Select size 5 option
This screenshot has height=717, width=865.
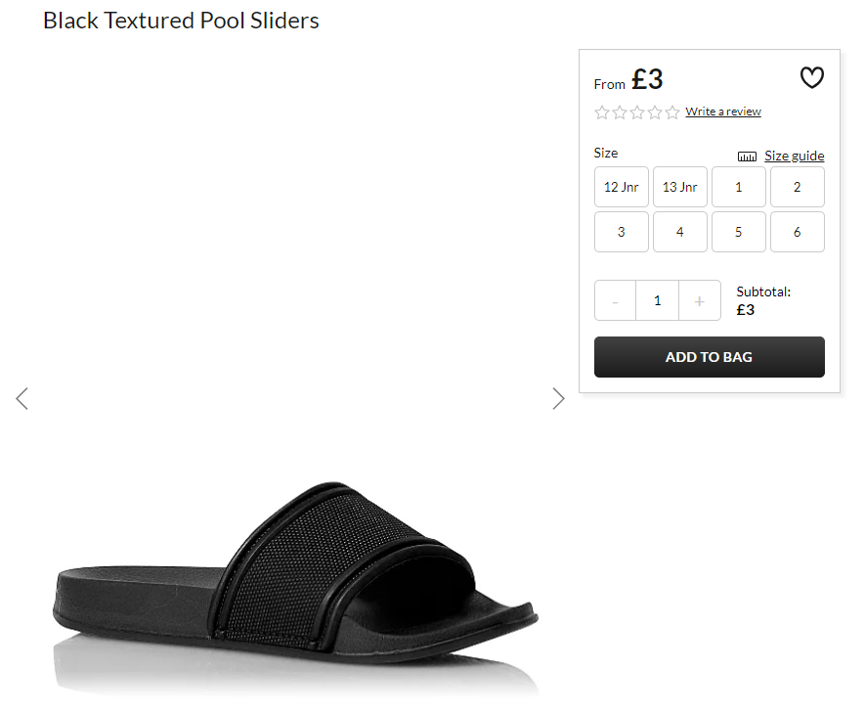click(x=739, y=232)
